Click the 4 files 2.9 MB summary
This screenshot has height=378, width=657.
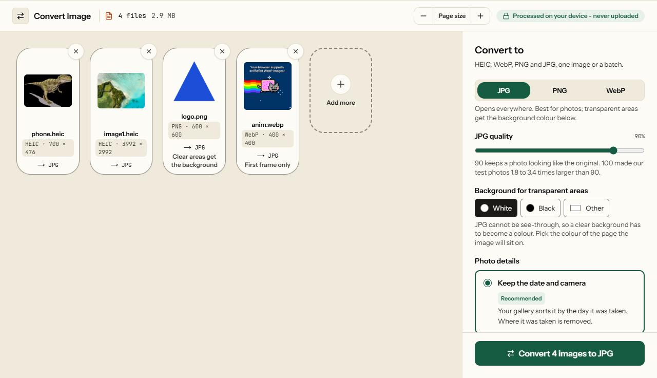coord(147,16)
